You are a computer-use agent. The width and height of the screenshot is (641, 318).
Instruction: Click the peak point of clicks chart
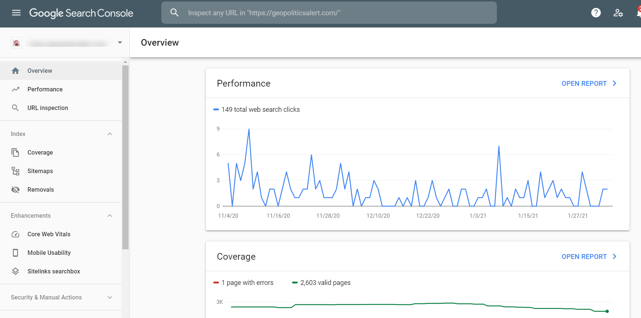pyautogui.click(x=249, y=129)
